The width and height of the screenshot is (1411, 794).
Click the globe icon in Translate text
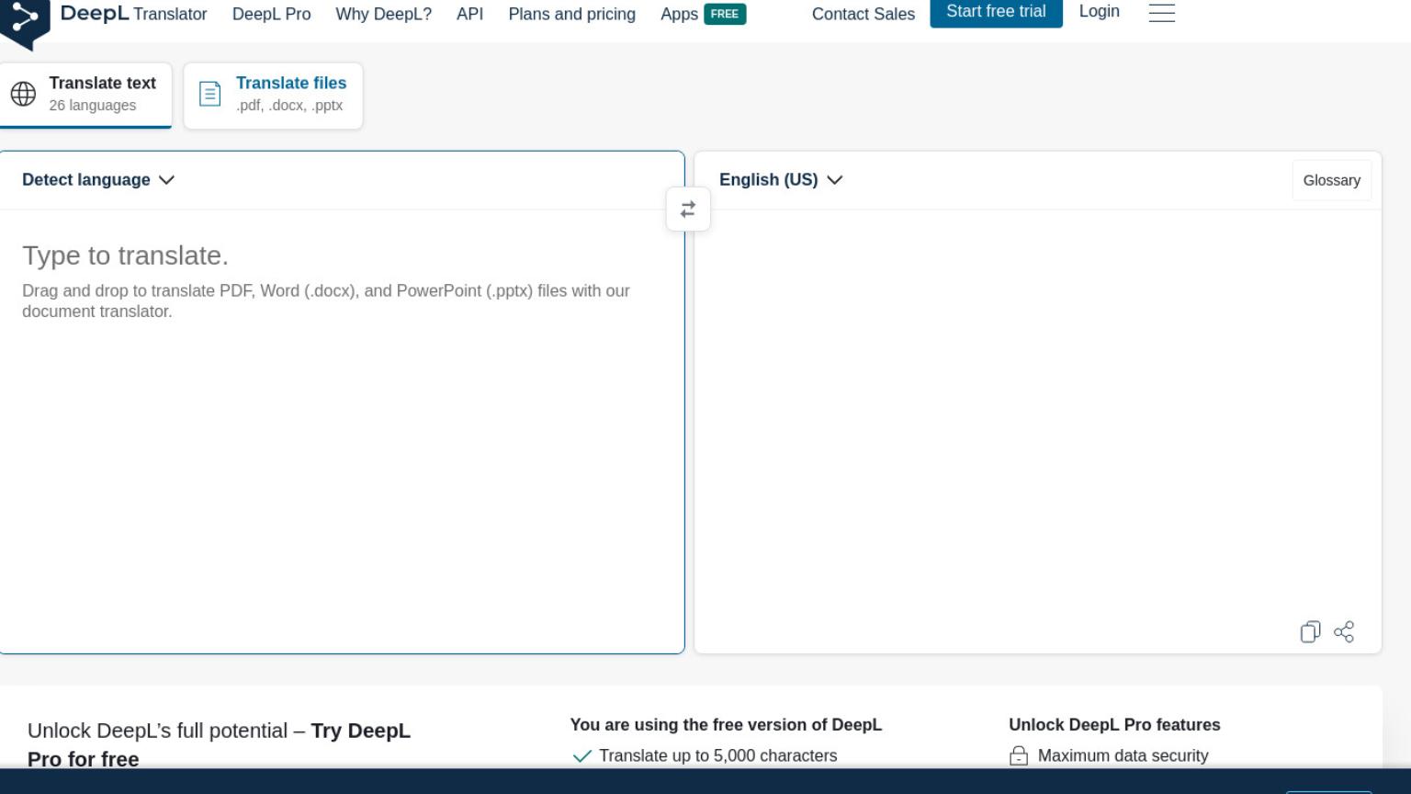point(23,94)
